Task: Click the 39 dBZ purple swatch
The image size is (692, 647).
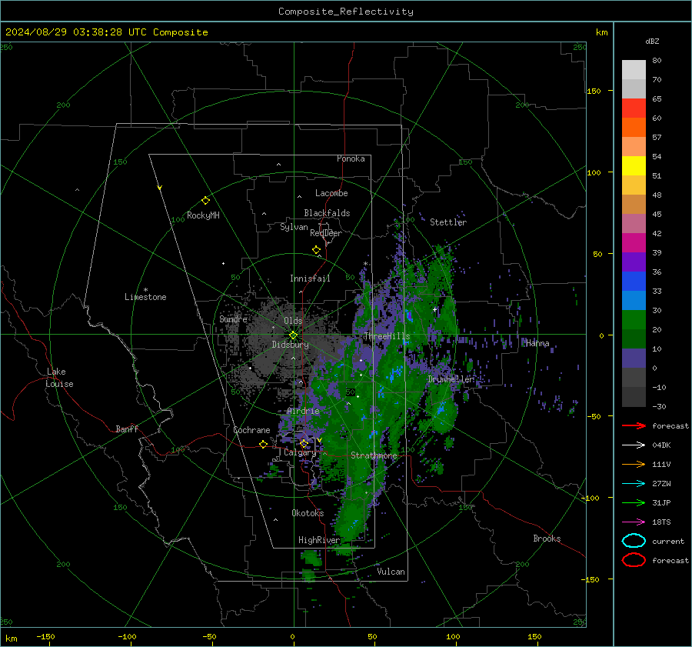Action: 634,262
